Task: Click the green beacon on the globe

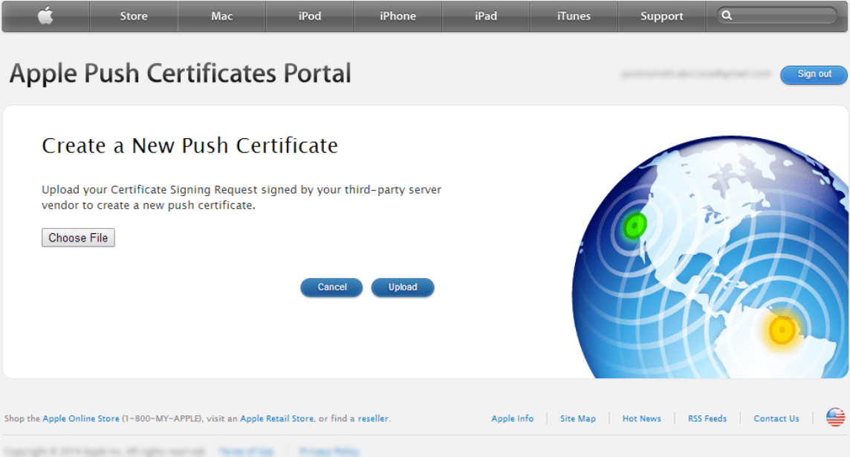Action: [634, 225]
